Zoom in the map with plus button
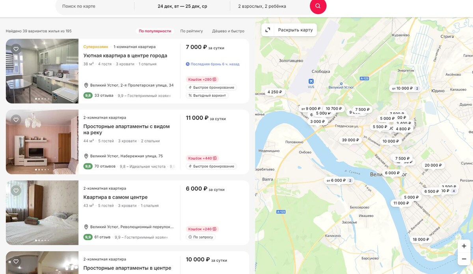The height and width of the screenshot is (274, 473). tap(464, 246)
